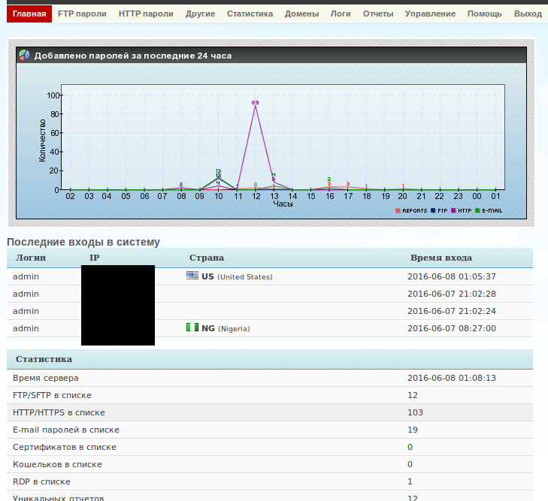
Task: Switch to the Домены page
Action: point(301,14)
